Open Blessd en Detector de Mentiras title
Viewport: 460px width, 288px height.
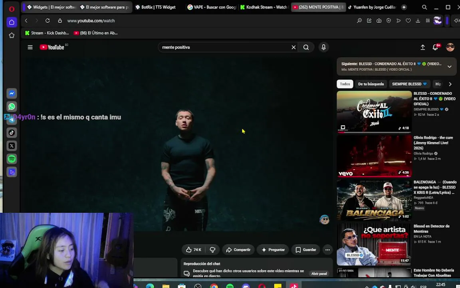point(431,229)
